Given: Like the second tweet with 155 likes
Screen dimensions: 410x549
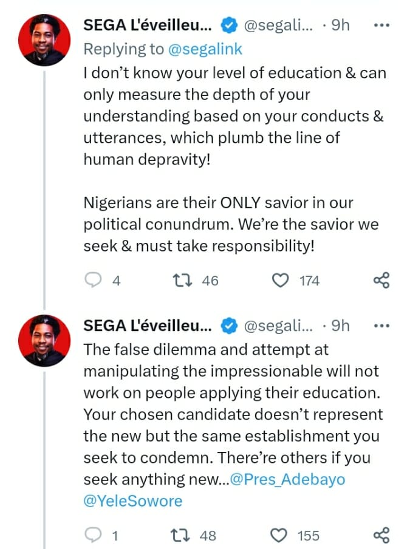Looking at the screenshot, I should coord(280,535).
